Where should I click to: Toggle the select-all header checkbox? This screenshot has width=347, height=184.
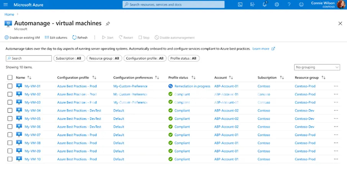click(10, 77)
